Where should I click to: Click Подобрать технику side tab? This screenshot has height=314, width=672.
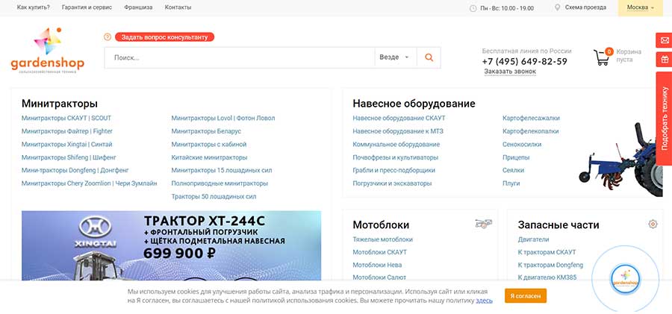point(665,119)
